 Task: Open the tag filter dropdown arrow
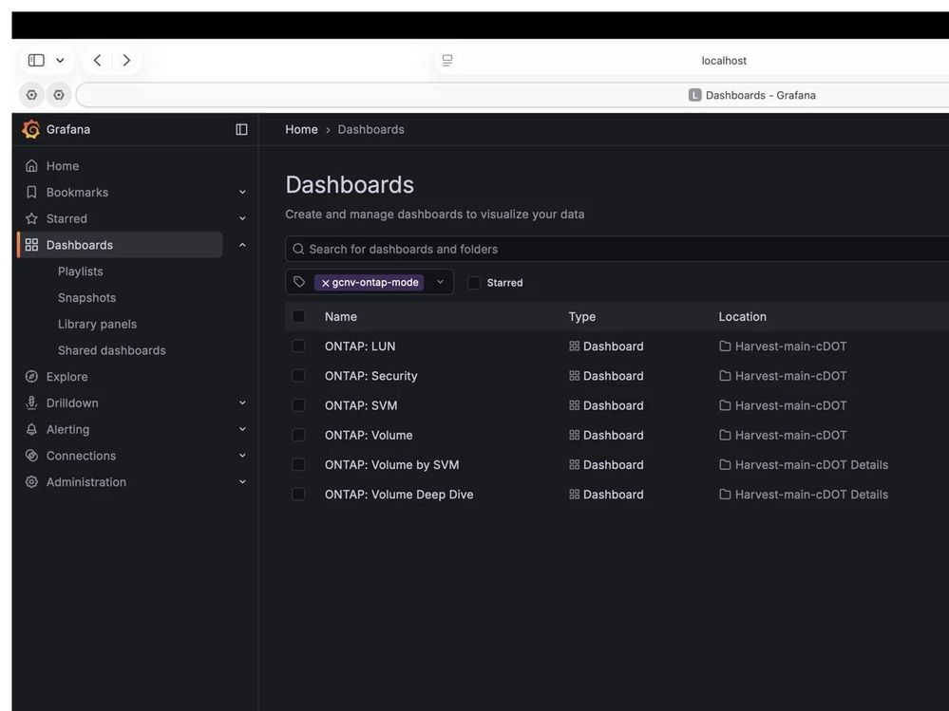click(440, 282)
